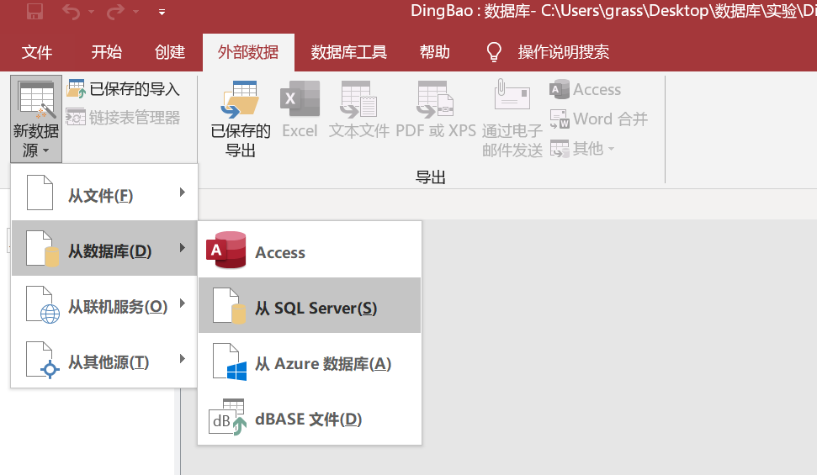The image size is (817, 475).
Task: Click the 从 SQL Server(S) icon
Action: 229,306
